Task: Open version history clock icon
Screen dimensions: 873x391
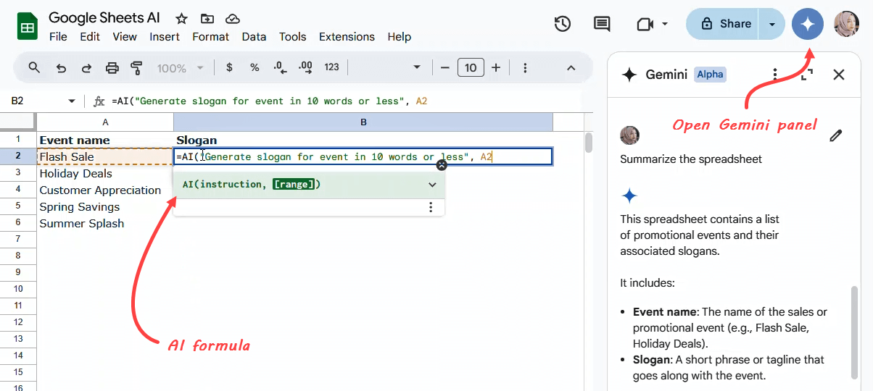Action: tap(562, 24)
